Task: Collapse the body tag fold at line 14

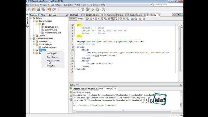Action: (74, 61)
